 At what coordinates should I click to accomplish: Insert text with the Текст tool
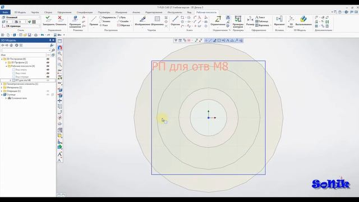[260, 17]
